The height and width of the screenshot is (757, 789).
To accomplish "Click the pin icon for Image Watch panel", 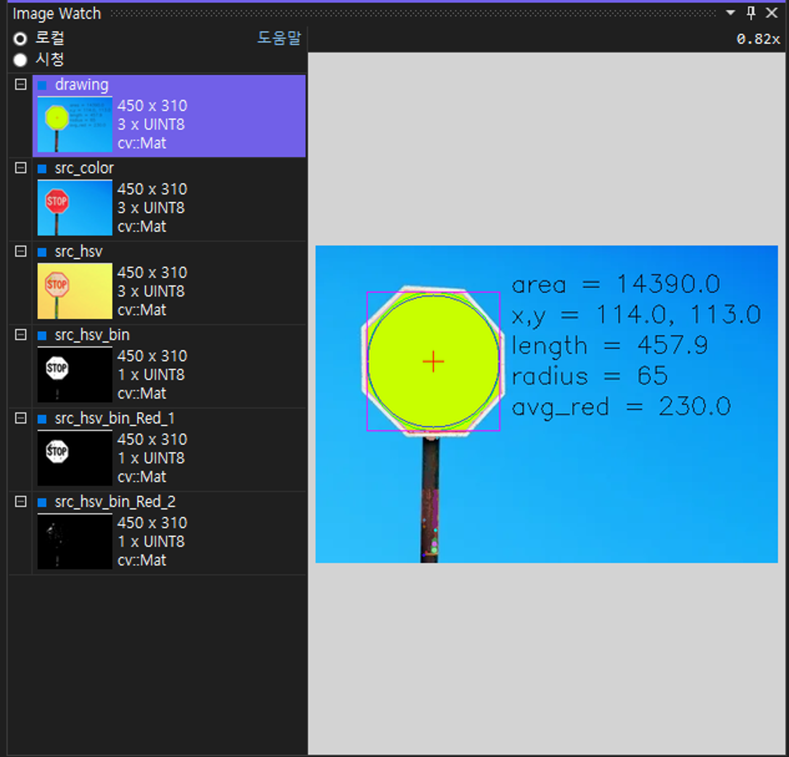I will (x=751, y=12).
